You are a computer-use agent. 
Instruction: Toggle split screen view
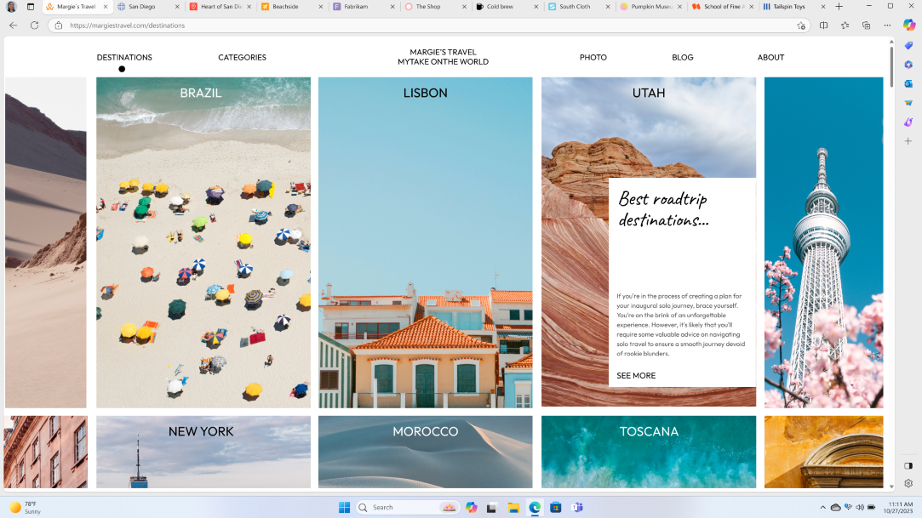823,26
